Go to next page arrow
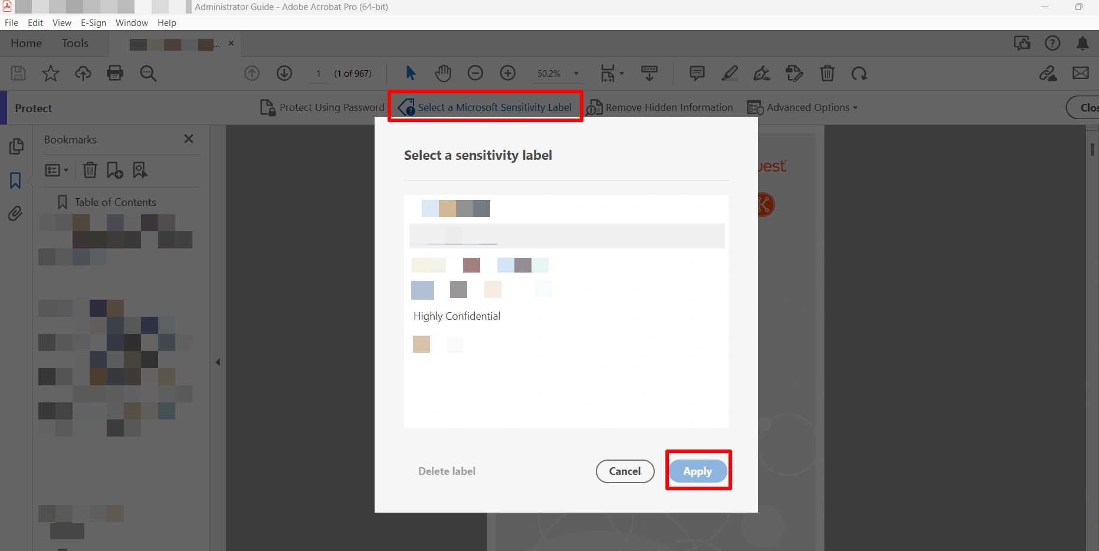Image resolution: width=1099 pixels, height=551 pixels. click(x=284, y=73)
